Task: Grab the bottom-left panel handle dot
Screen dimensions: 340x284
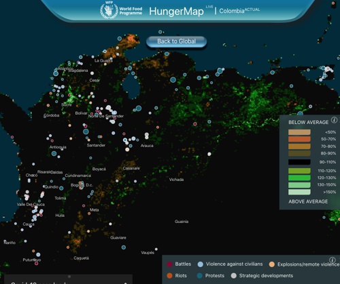Action: (x=69, y=277)
